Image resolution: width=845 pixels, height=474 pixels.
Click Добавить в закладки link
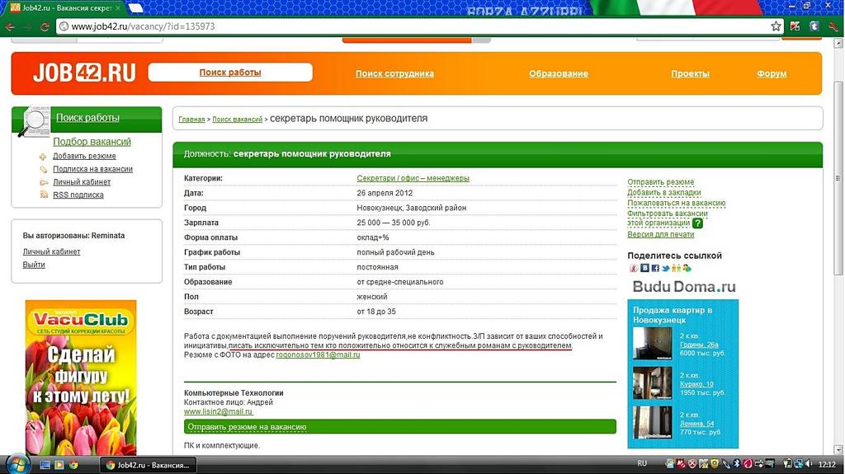(664, 192)
